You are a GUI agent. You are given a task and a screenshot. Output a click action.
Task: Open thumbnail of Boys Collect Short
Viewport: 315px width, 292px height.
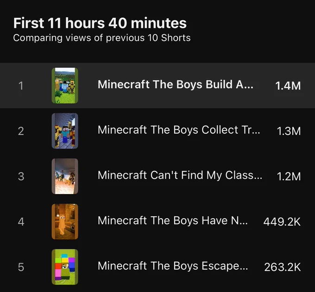click(x=65, y=131)
